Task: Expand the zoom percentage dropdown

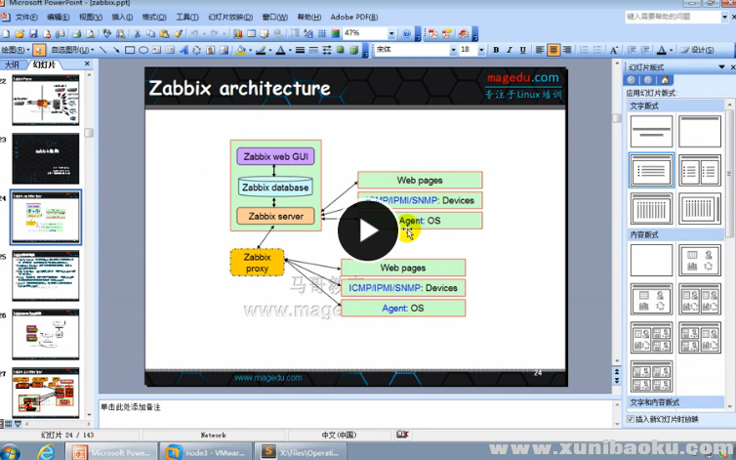Action: [389, 33]
